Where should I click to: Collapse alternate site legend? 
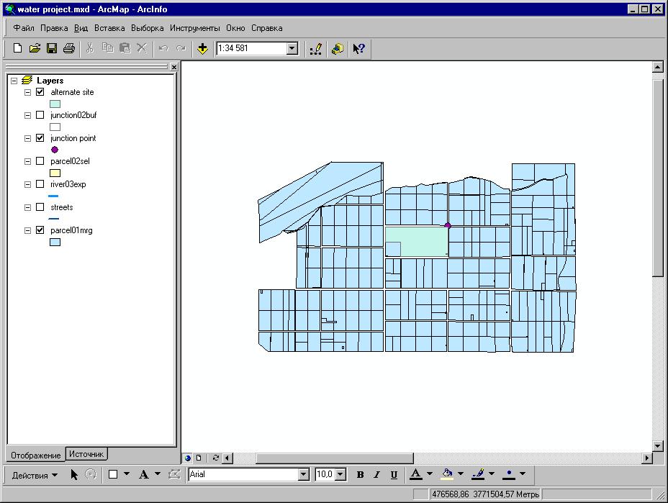[x=27, y=92]
